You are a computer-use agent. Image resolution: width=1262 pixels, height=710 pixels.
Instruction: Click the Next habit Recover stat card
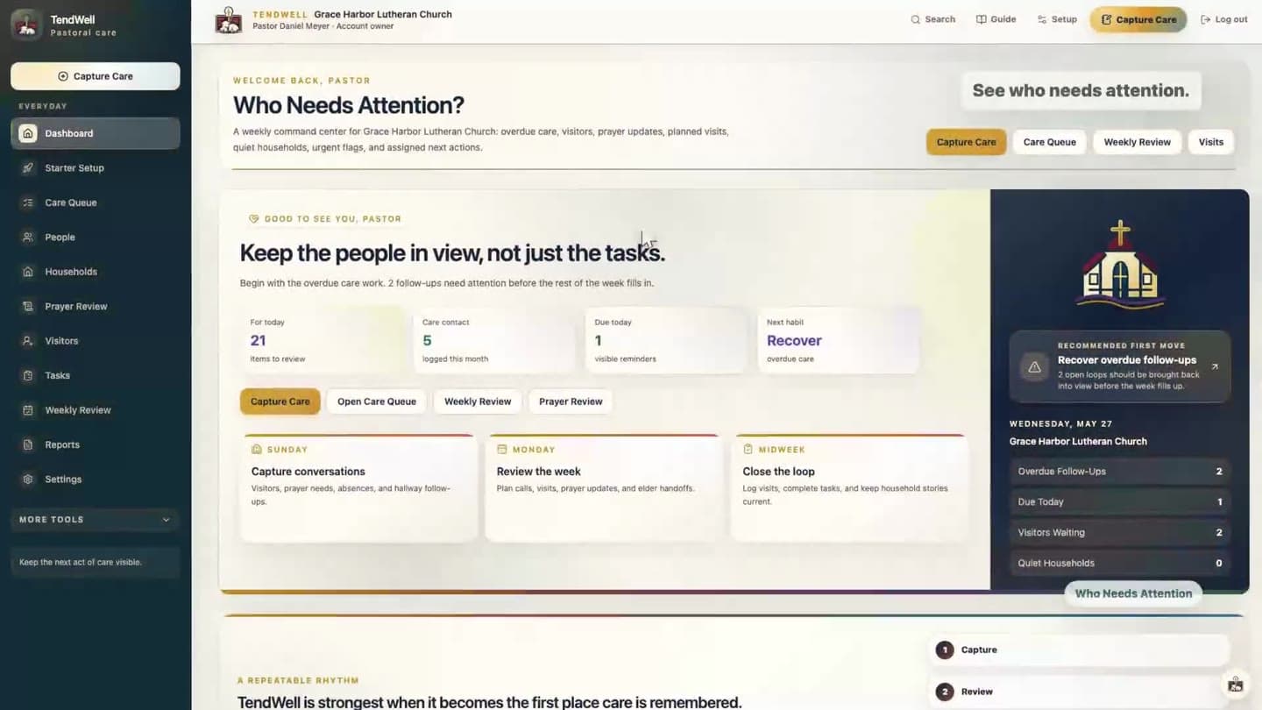(839, 340)
